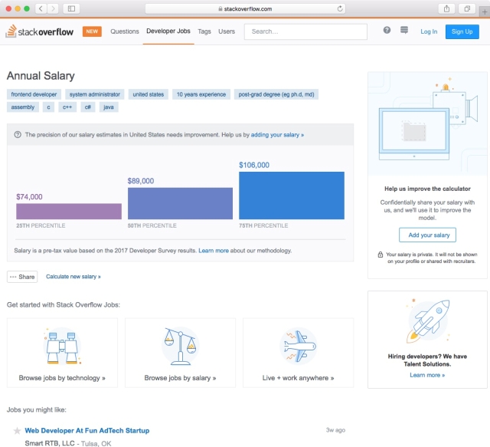Click the purple 25th percentile bar
This screenshot has height=447, width=490.
[x=69, y=212]
